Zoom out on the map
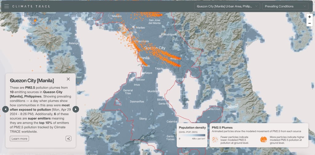Screen dimensions: 315x155 click(309, 23)
